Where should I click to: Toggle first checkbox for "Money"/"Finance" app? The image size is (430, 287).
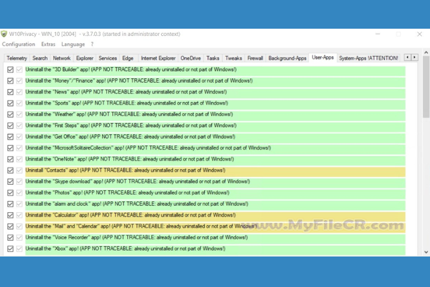coord(10,81)
